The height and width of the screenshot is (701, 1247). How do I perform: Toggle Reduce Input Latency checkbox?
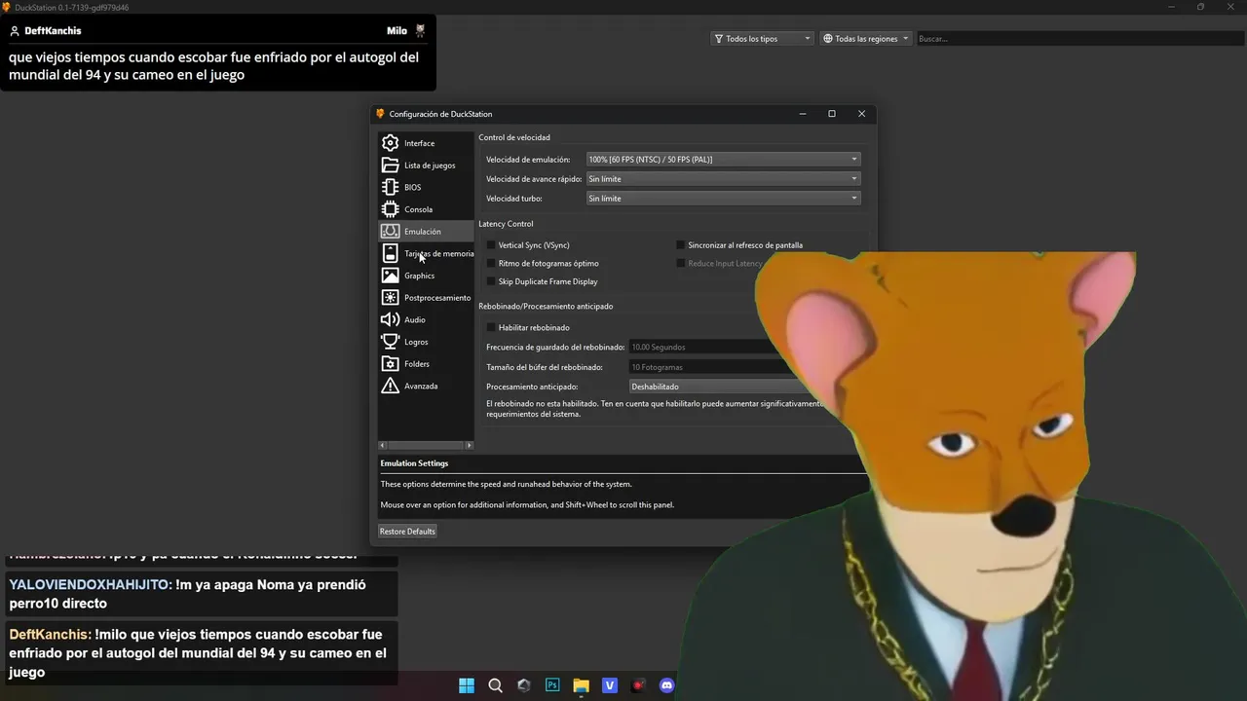681,264
